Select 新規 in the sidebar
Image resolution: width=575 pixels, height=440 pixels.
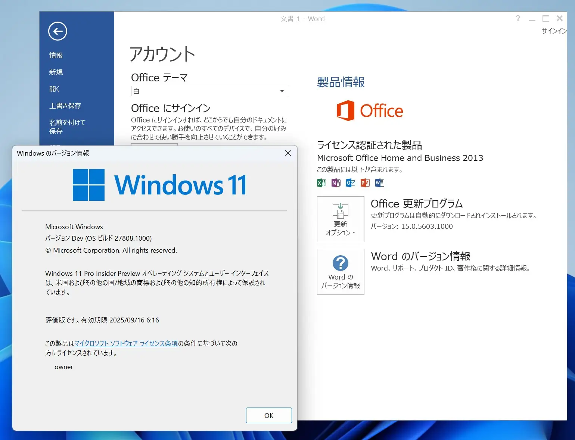56,72
